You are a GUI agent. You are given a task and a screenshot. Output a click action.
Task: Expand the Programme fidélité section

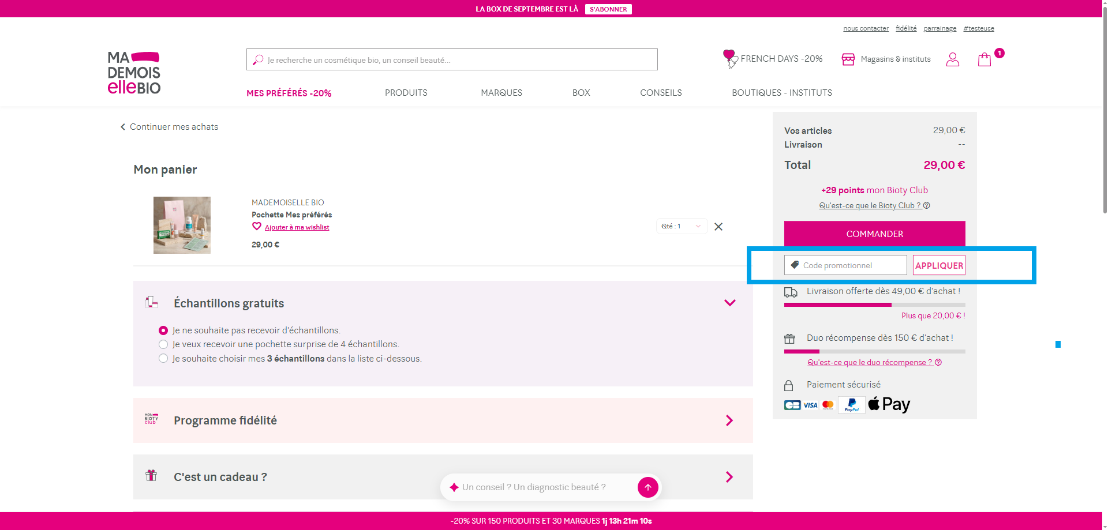point(729,420)
